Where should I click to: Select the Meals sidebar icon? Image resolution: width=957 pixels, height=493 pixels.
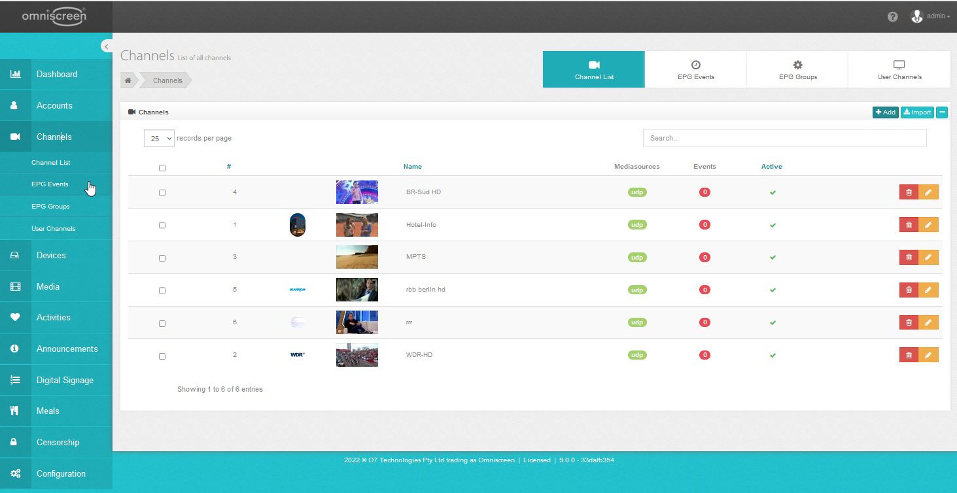coord(16,411)
